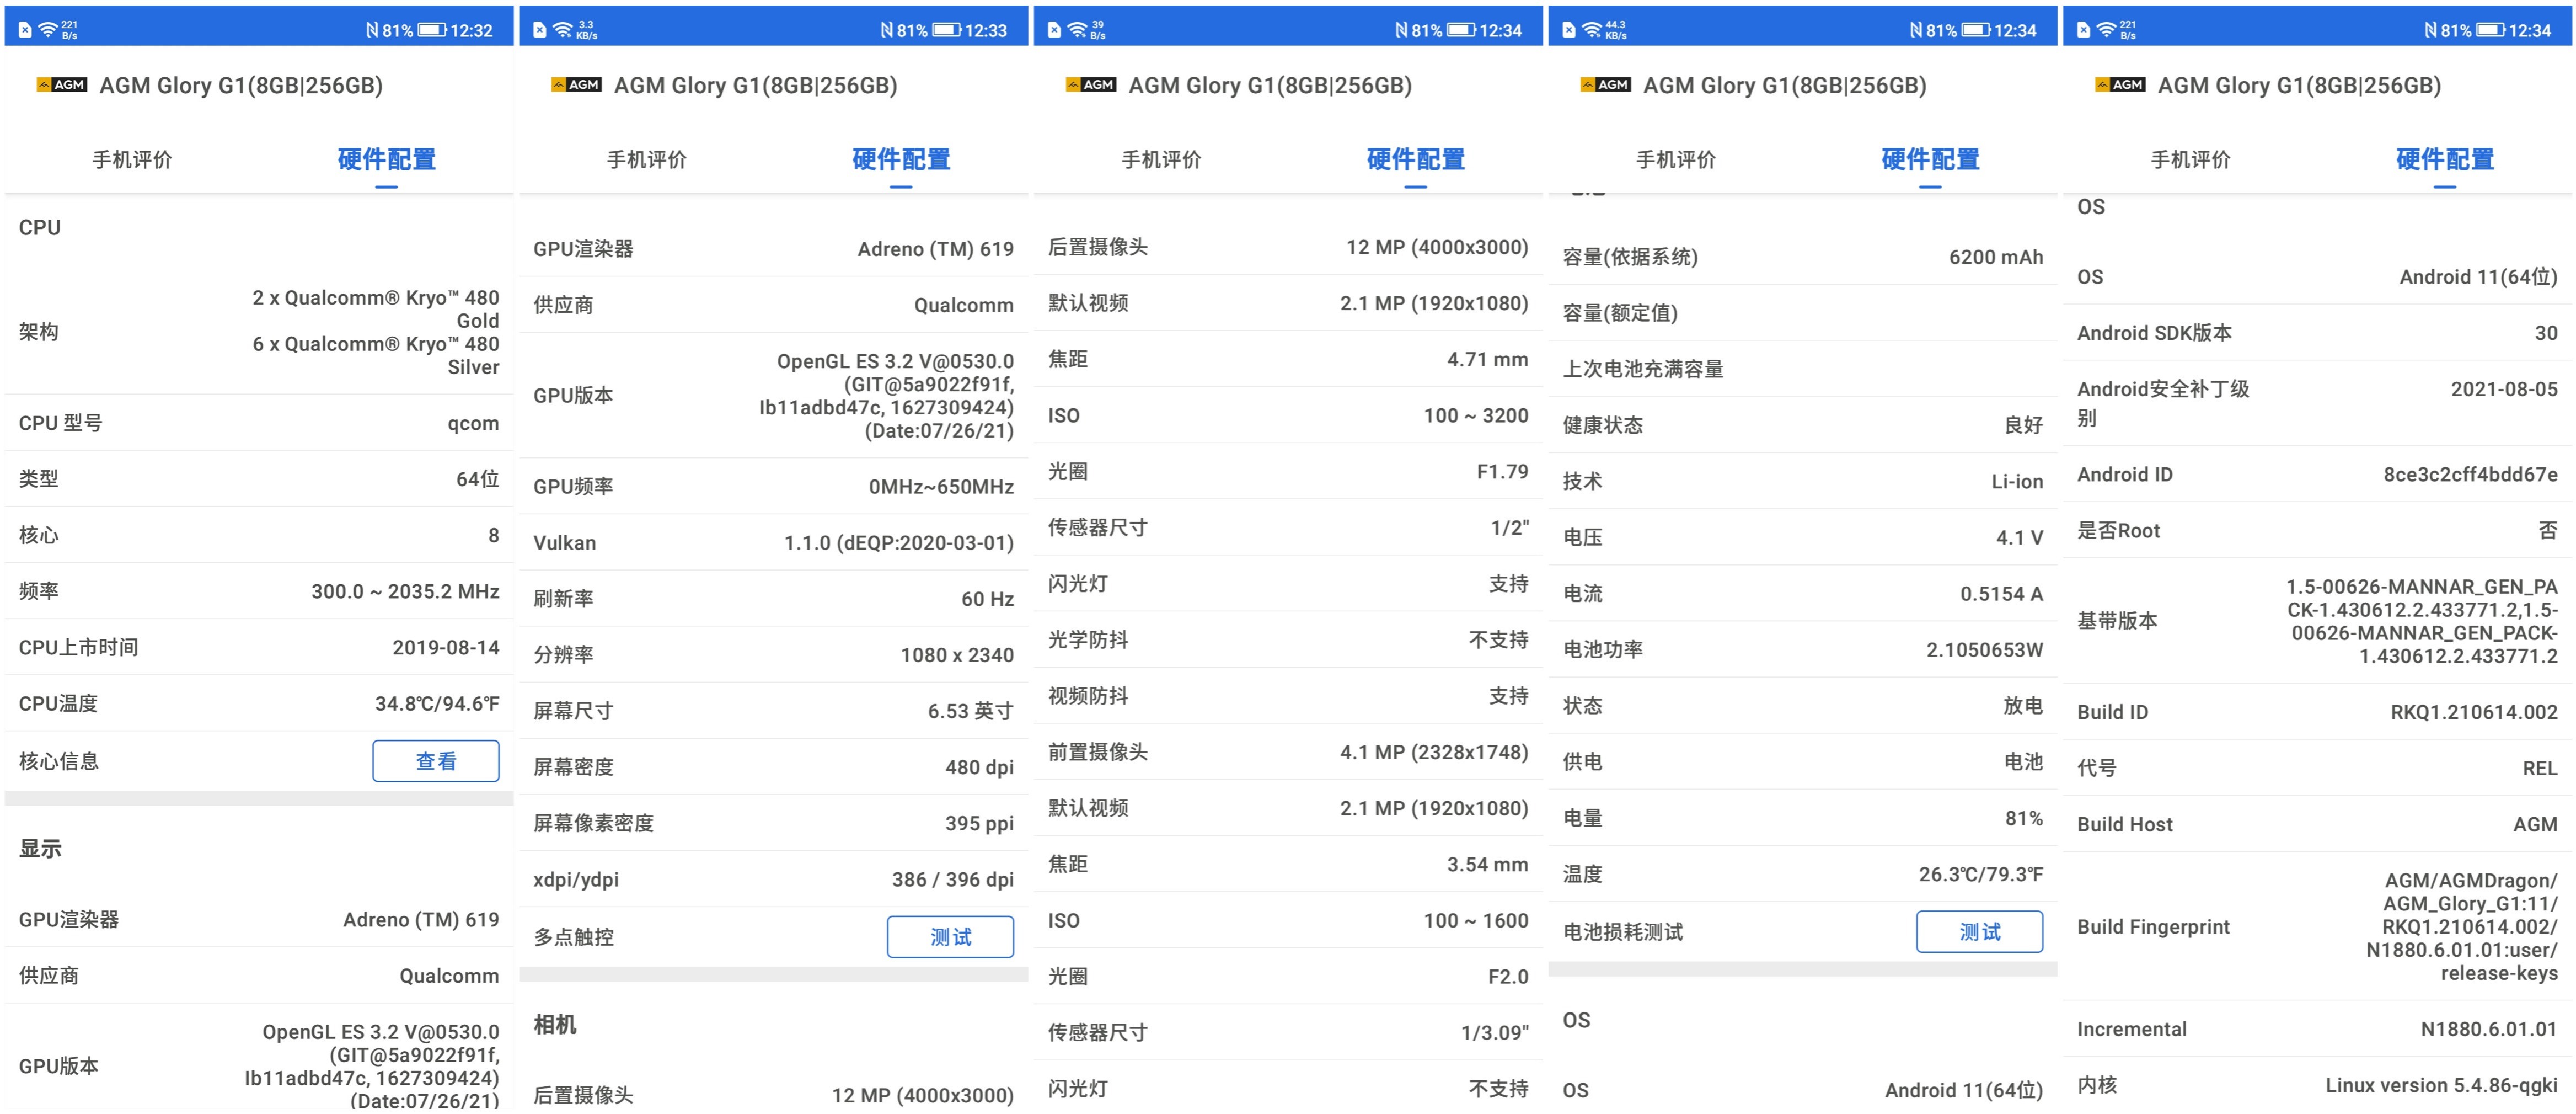Select 技术 value Li-ion
Image resolution: width=2576 pixels, height=1114 pixels.
pyautogui.click(x=2017, y=481)
